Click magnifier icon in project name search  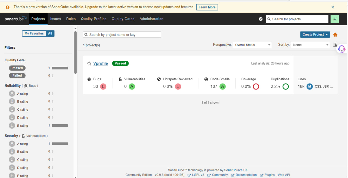coord(86,35)
